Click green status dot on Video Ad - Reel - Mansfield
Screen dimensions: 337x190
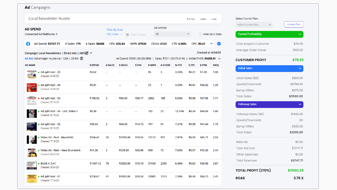39,137
